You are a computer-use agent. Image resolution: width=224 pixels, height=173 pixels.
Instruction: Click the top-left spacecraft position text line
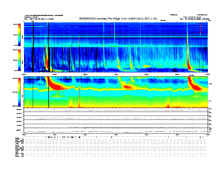[39, 19]
